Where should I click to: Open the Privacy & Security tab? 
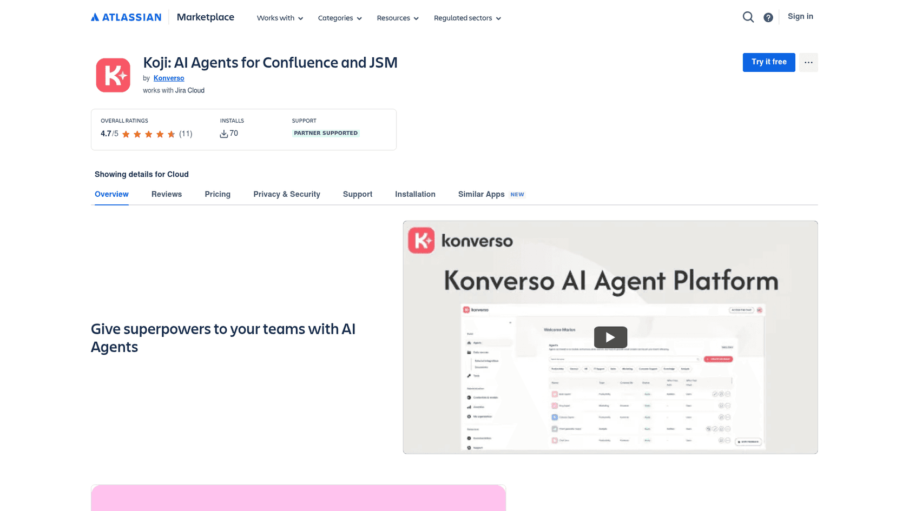click(x=287, y=194)
